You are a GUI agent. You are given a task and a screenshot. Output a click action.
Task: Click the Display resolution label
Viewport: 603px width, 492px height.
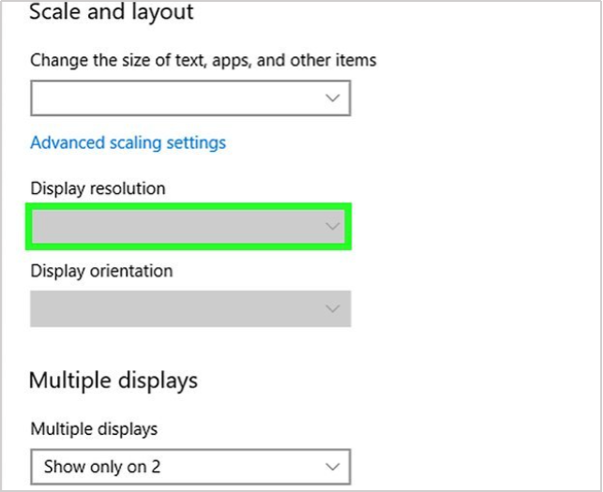98,188
